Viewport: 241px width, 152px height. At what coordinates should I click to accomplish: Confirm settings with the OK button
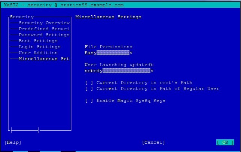point(225,142)
